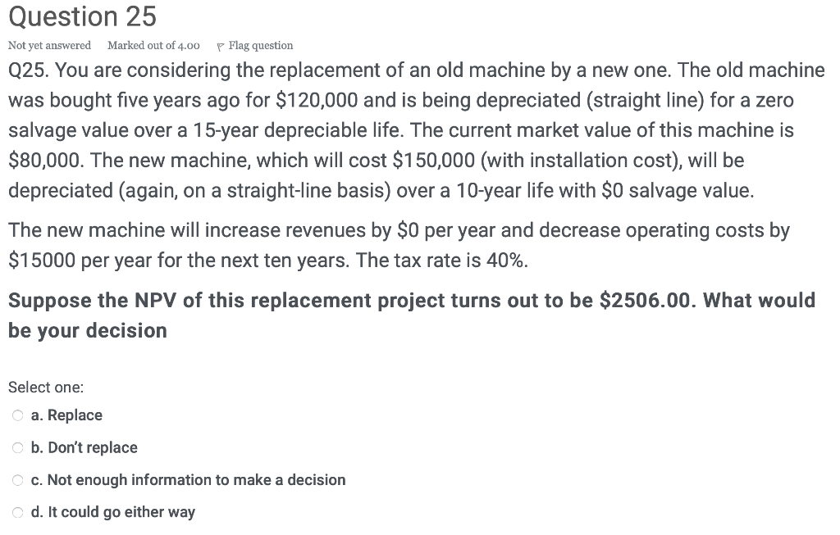The height and width of the screenshot is (535, 840).
Task: Click the answer text a. Replace
Action: 66,415
